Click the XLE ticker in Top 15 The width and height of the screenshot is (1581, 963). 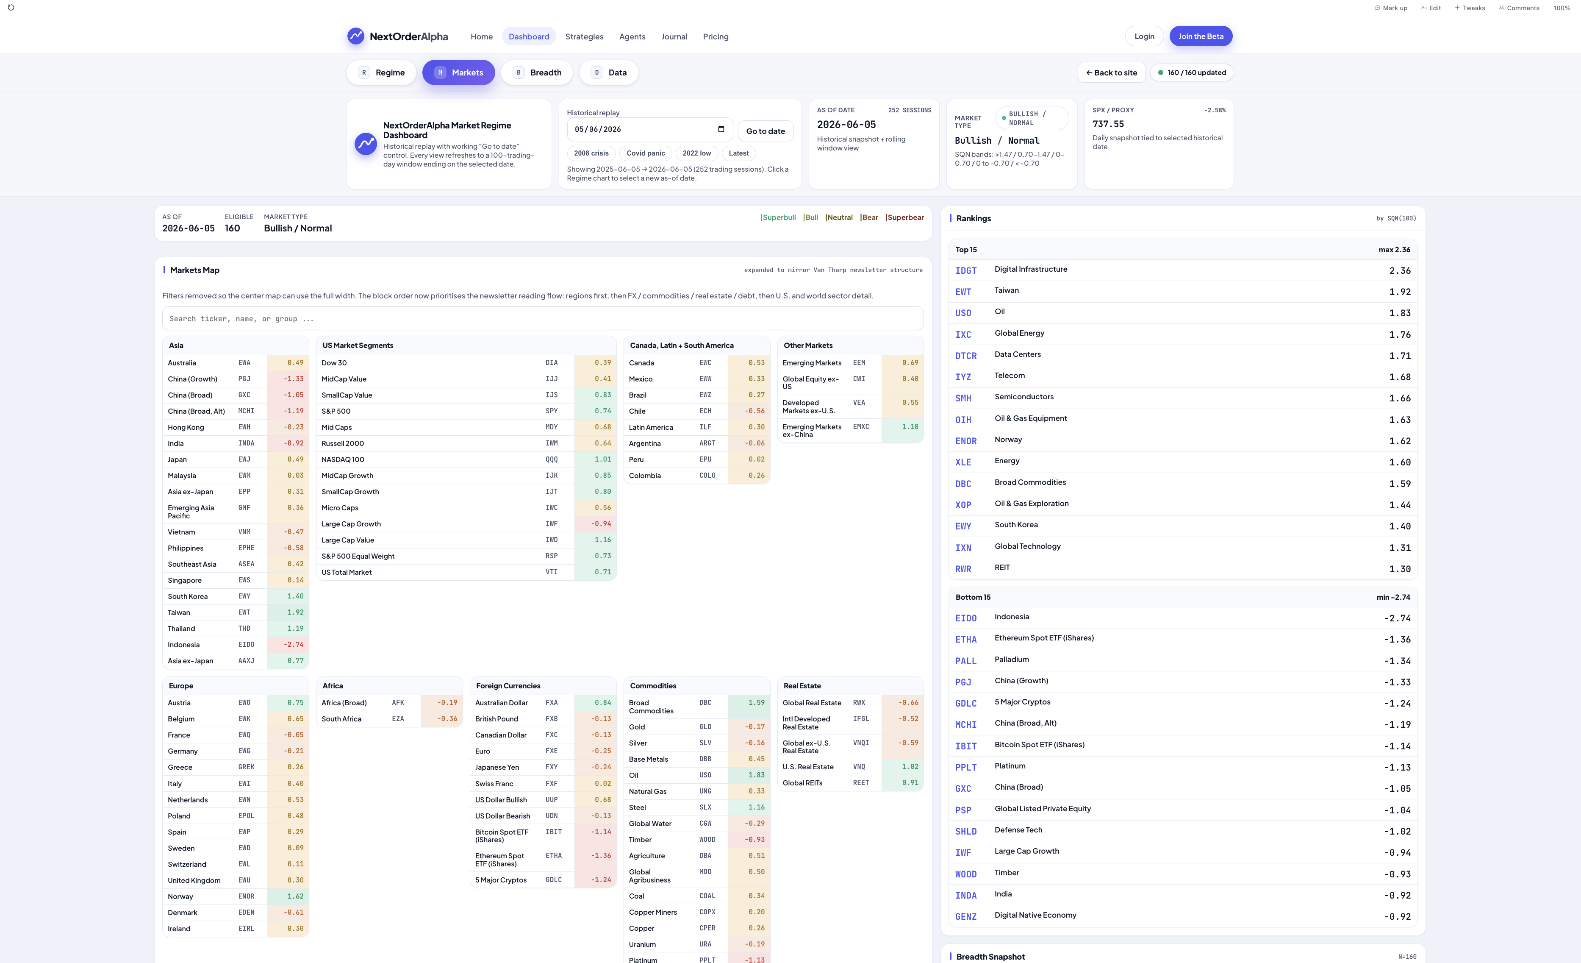click(963, 462)
